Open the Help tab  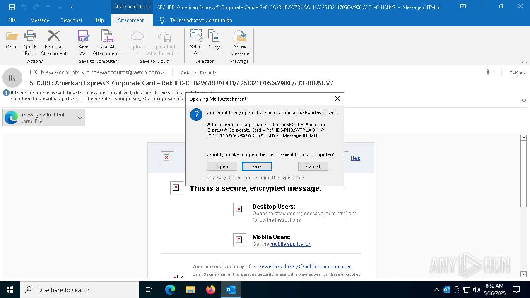click(99, 20)
